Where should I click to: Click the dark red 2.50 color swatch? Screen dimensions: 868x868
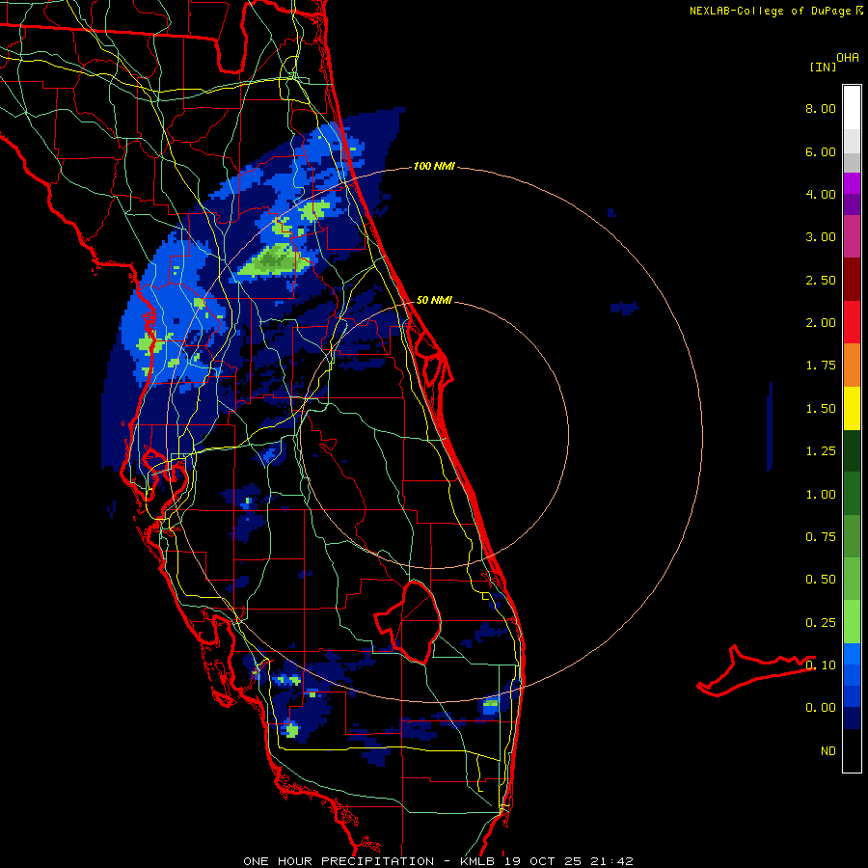point(852,280)
